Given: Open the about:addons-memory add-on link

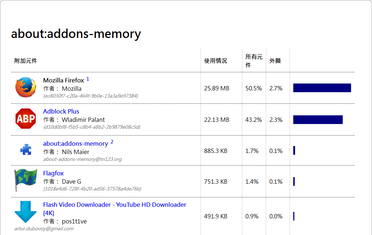Looking at the screenshot, I should (x=75, y=144).
